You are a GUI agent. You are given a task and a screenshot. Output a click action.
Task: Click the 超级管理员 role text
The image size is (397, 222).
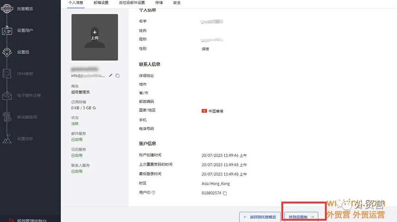pos(80,92)
